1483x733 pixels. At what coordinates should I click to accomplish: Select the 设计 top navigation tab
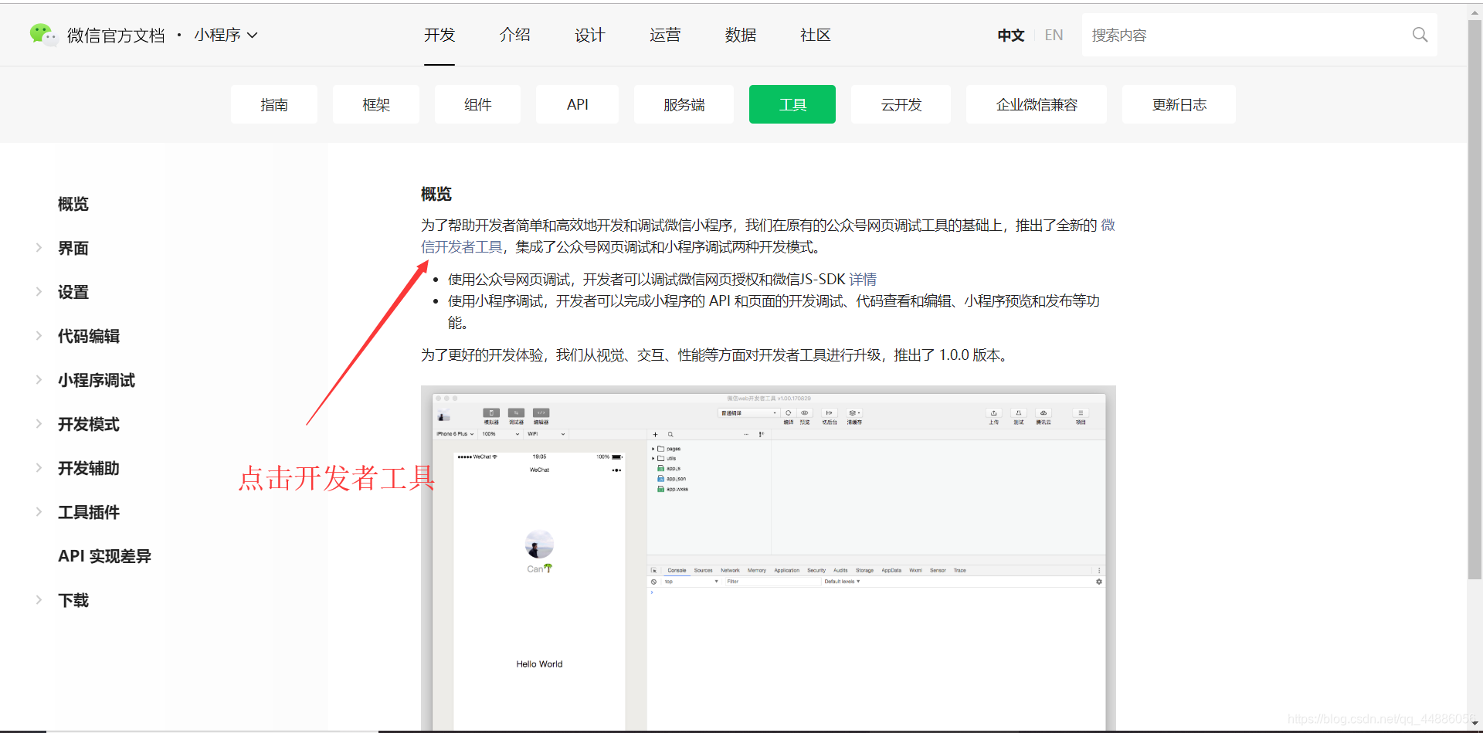589,35
